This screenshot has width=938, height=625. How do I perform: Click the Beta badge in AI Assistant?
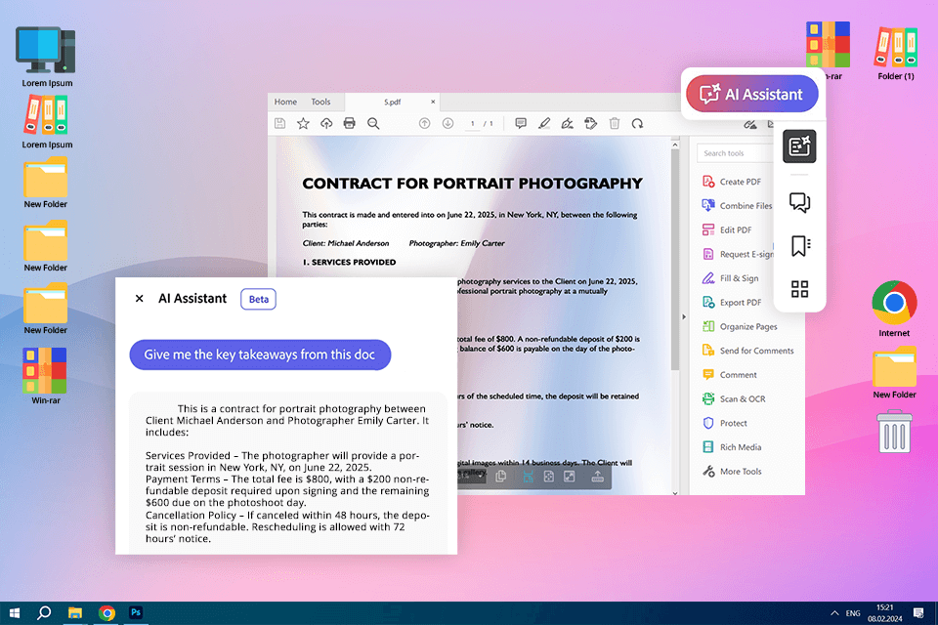click(x=258, y=299)
